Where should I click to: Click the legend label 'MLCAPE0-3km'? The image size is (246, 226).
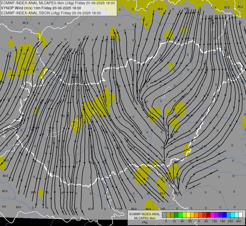click(x=145, y=218)
